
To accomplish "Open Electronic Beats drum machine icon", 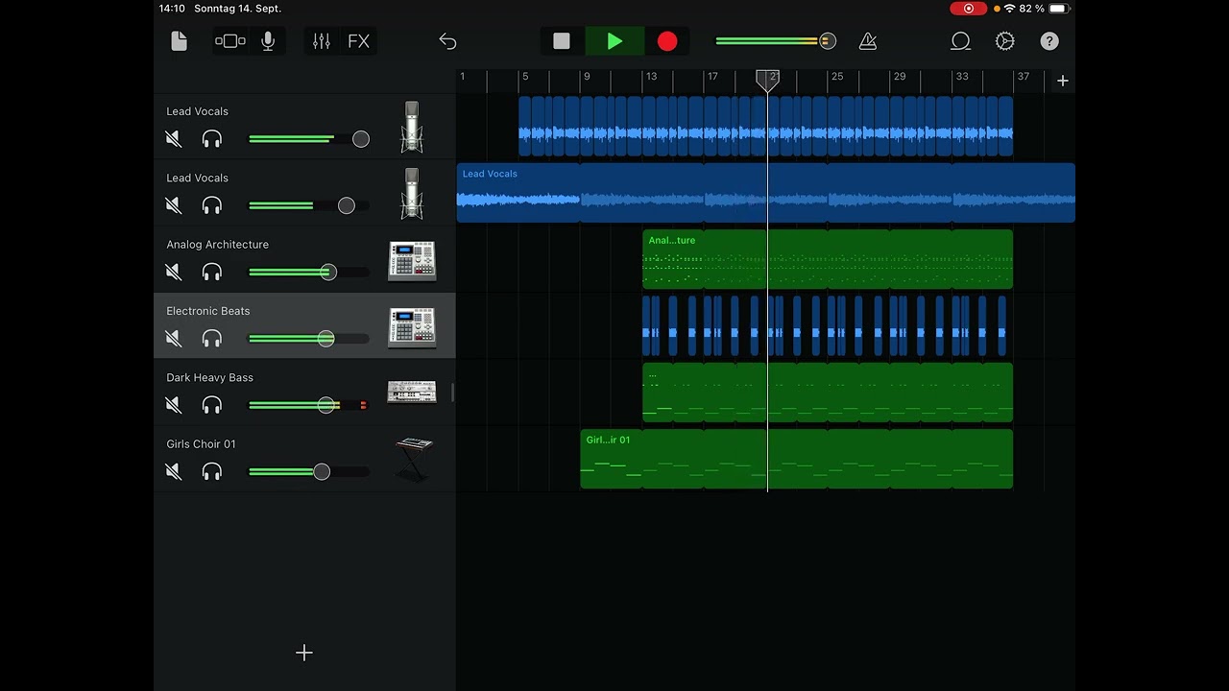I will tap(412, 326).
